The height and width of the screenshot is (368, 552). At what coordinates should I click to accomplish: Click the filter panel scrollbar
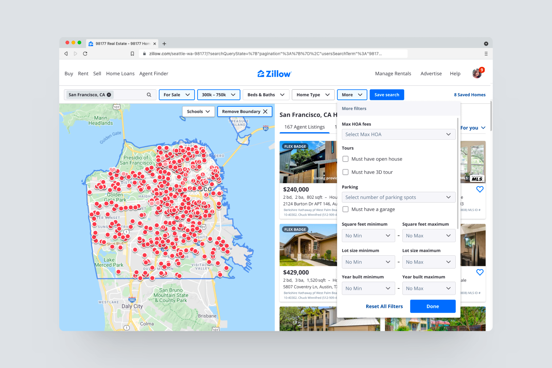[458, 172]
